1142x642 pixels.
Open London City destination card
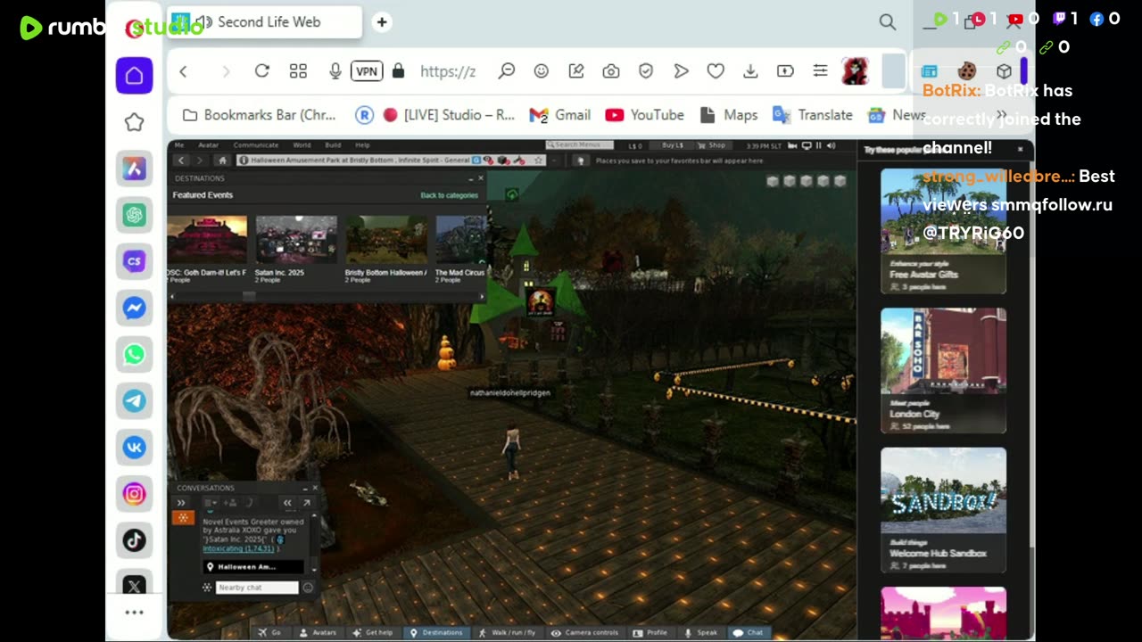(943, 370)
